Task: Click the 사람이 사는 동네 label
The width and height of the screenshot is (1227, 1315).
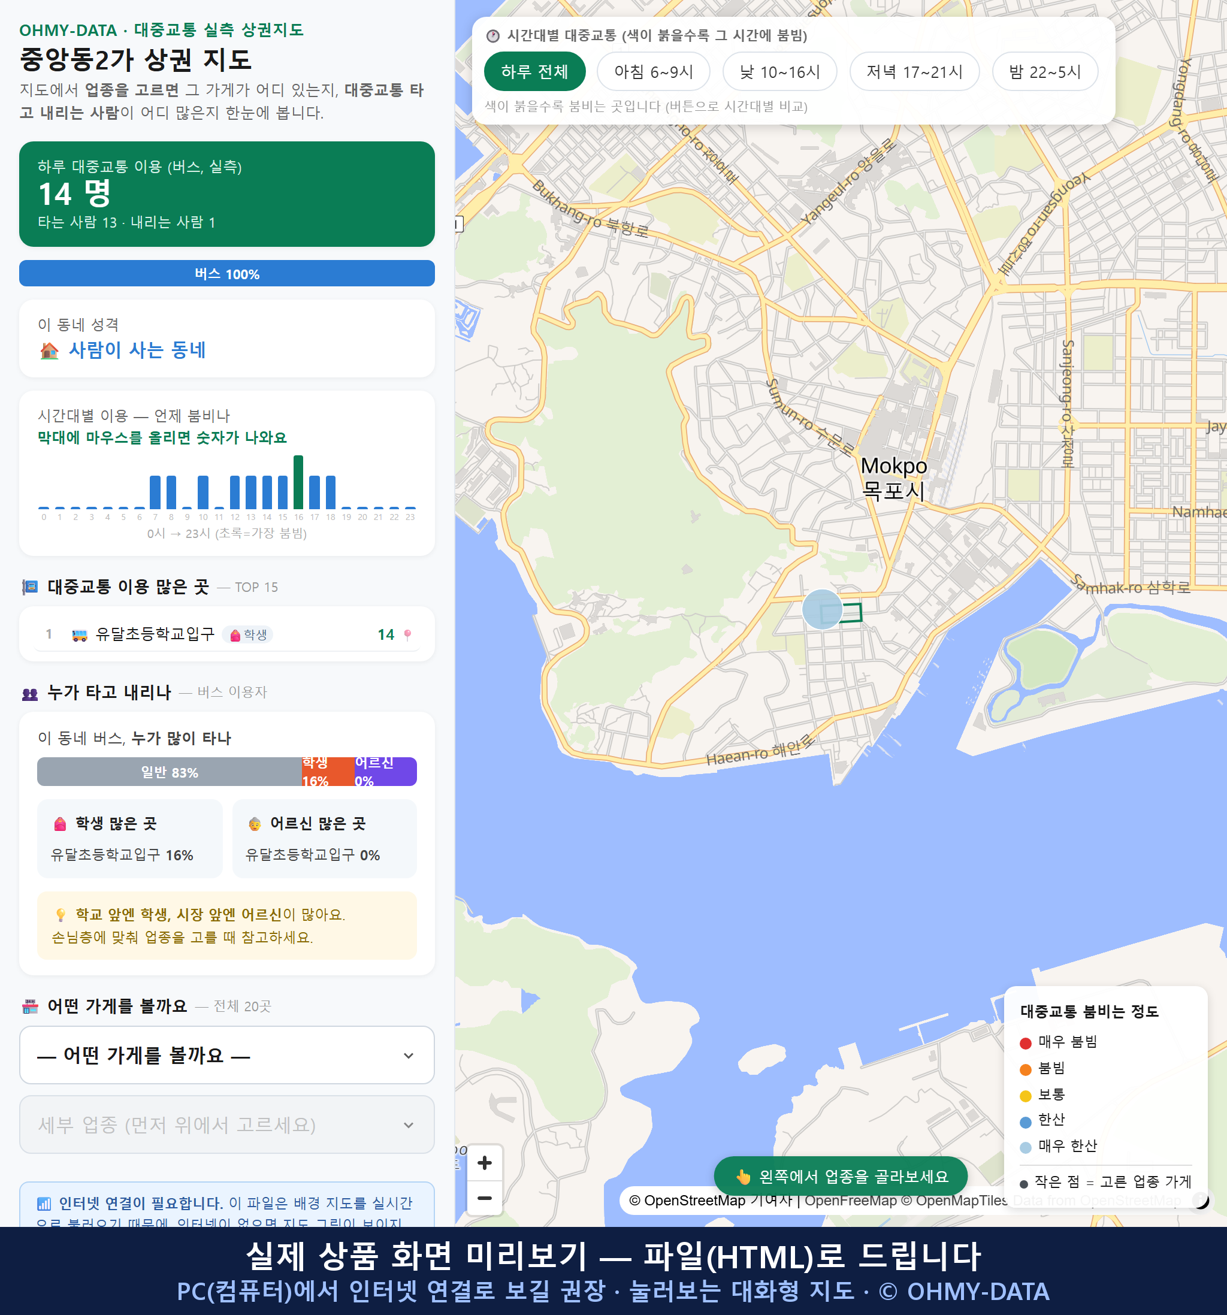Action: (137, 350)
